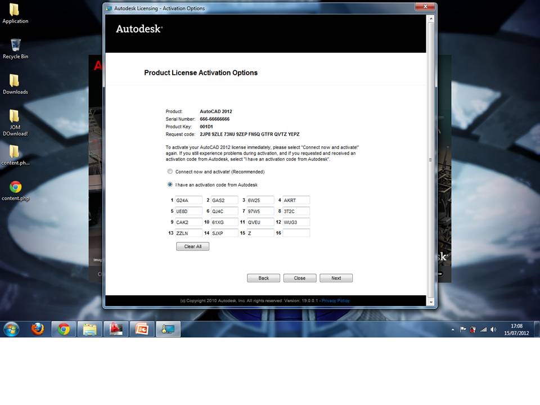
Task: Click the Windows Start orb
Action: (11, 329)
